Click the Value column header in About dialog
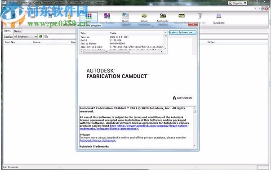The height and width of the screenshot is (170, 271). click(x=113, y=33)
